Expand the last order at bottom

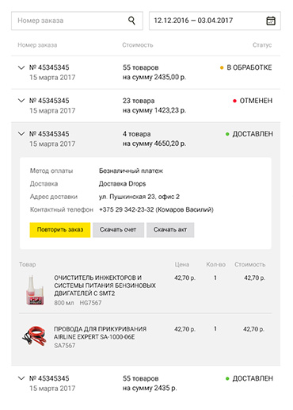point(21,378)
